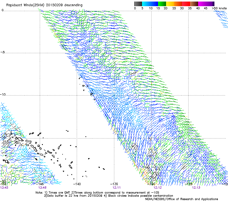The image size is (228, 201).
Task: Click the '3)Data buffer is 22 hrs' note line
Action: [108, 196]
